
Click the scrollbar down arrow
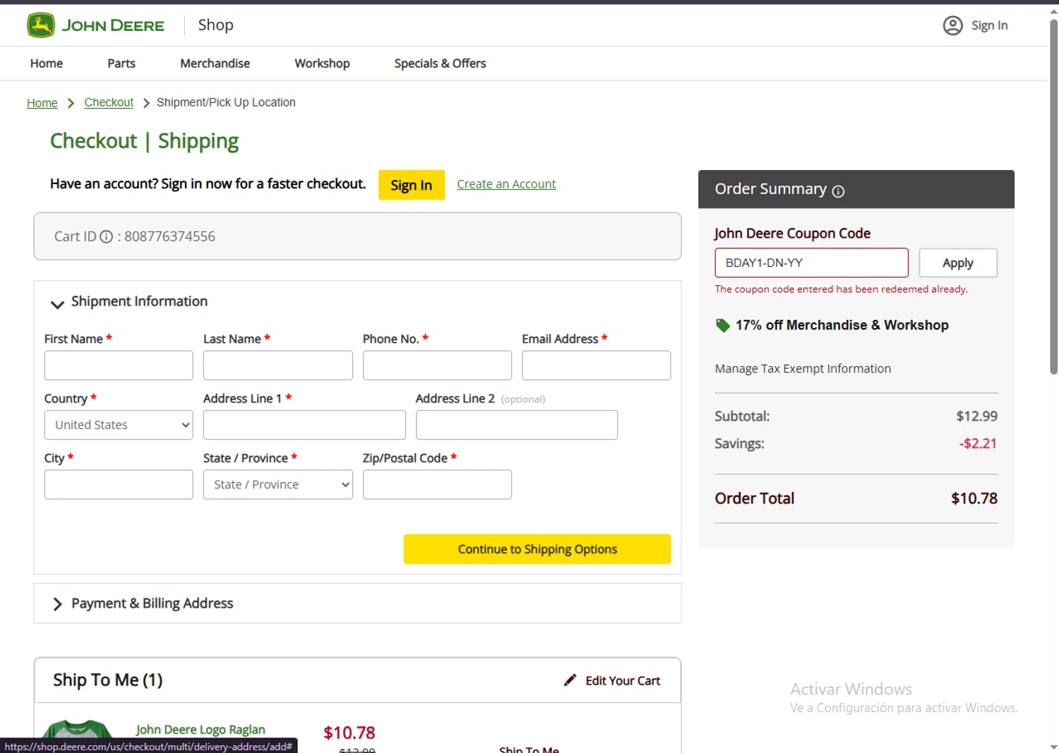1053,747
